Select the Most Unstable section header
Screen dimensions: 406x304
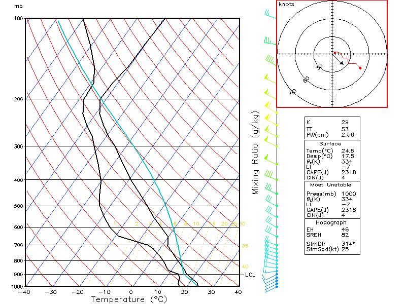point(330,185)
